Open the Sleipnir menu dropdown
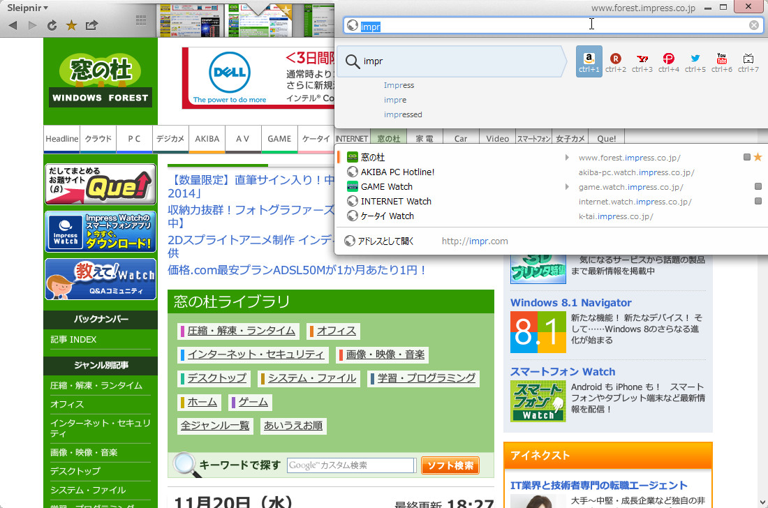Image resolution: width=768 pixels, height=508 pixels. 26,8
